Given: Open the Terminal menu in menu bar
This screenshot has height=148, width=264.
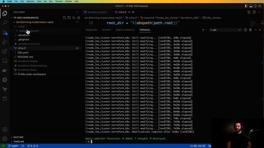Looking at the screenshot, I should click(x=59, y=1).
